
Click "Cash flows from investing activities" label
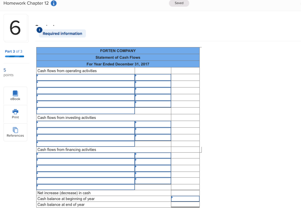point(67,117)
